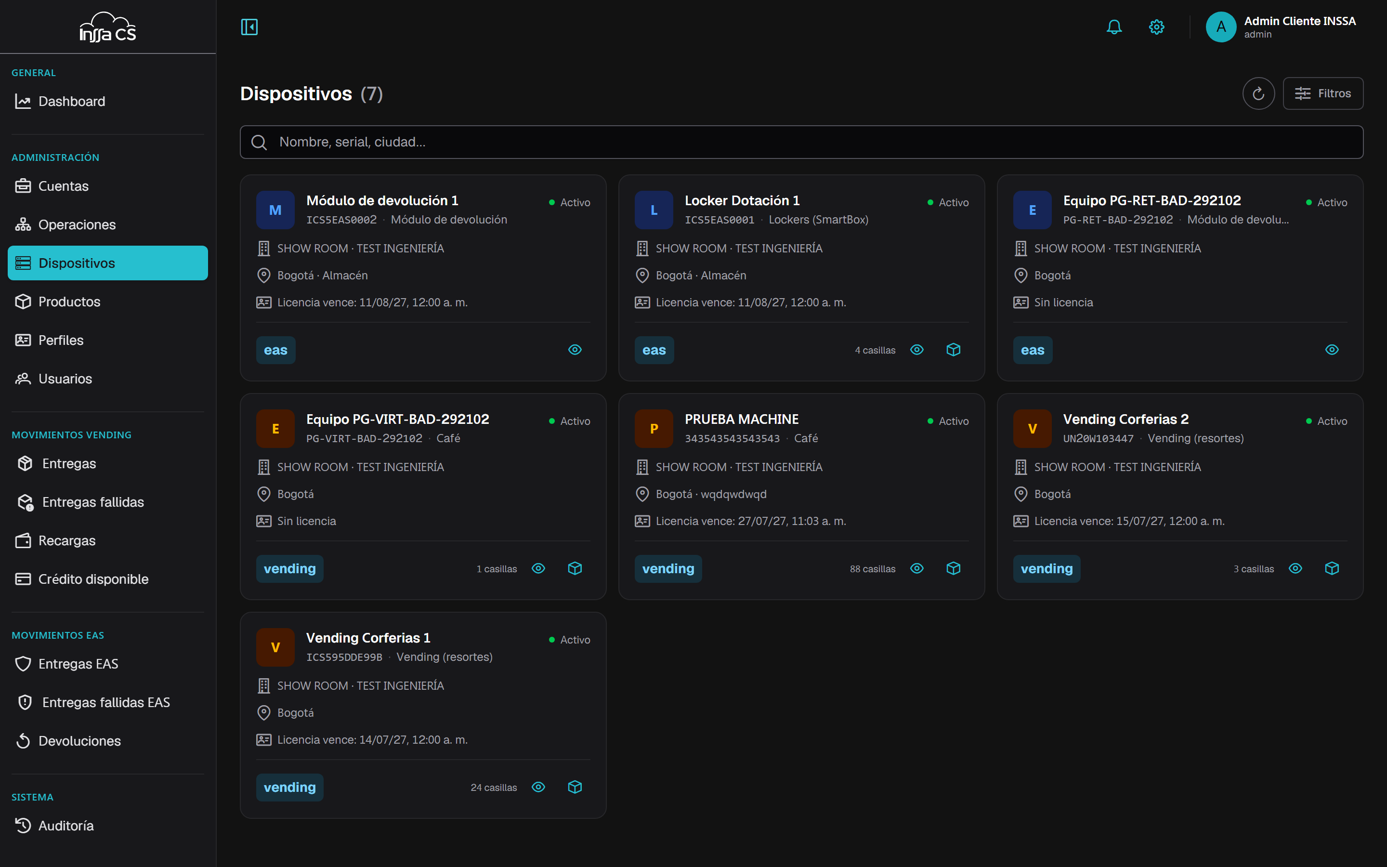
Task: Go to Recargas
Action: coord(108,541)
